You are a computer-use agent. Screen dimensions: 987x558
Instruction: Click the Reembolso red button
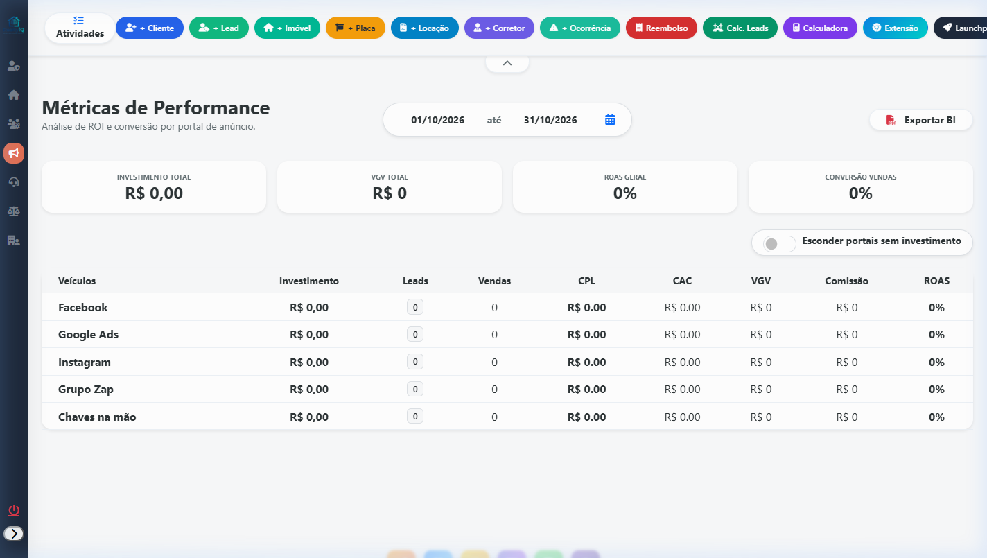pos(661,28)
